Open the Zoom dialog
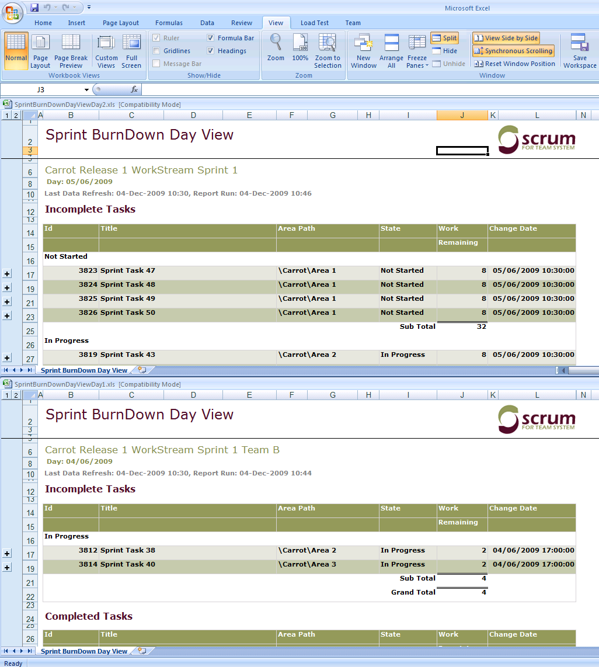The height and width of the screenshot is (667, 599). click(x=276, y=47)
